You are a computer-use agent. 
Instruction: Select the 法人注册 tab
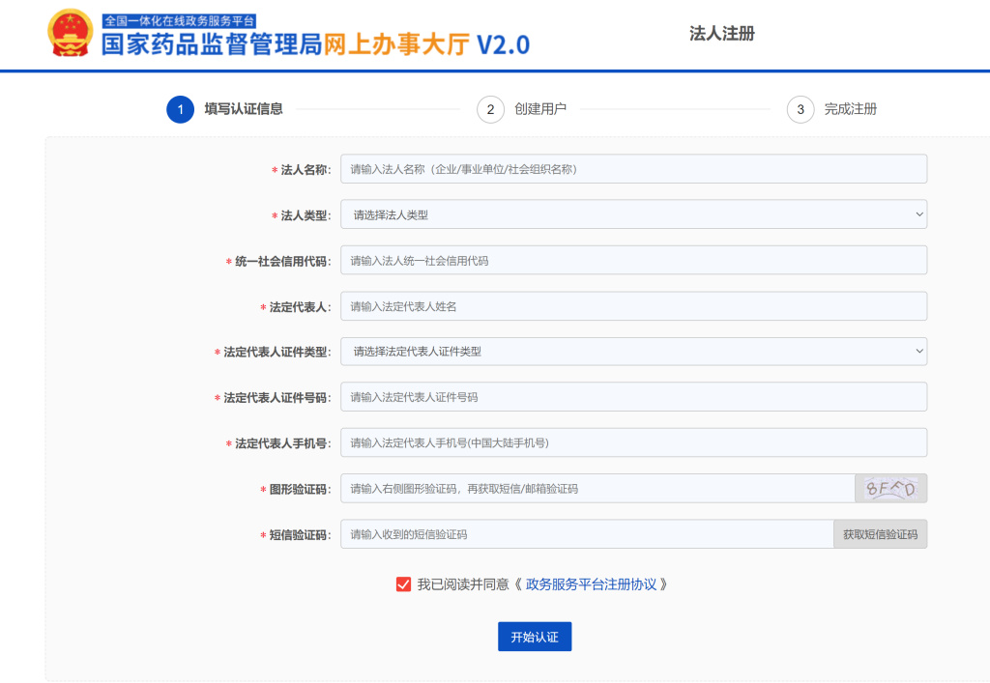pos(723,33)
